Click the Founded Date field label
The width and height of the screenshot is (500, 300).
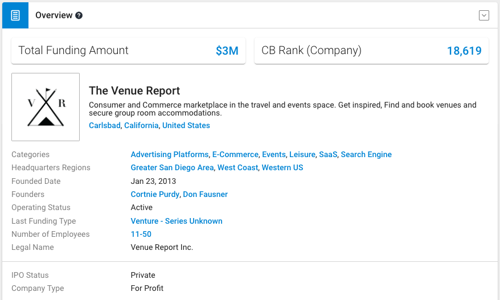point(36,181)
